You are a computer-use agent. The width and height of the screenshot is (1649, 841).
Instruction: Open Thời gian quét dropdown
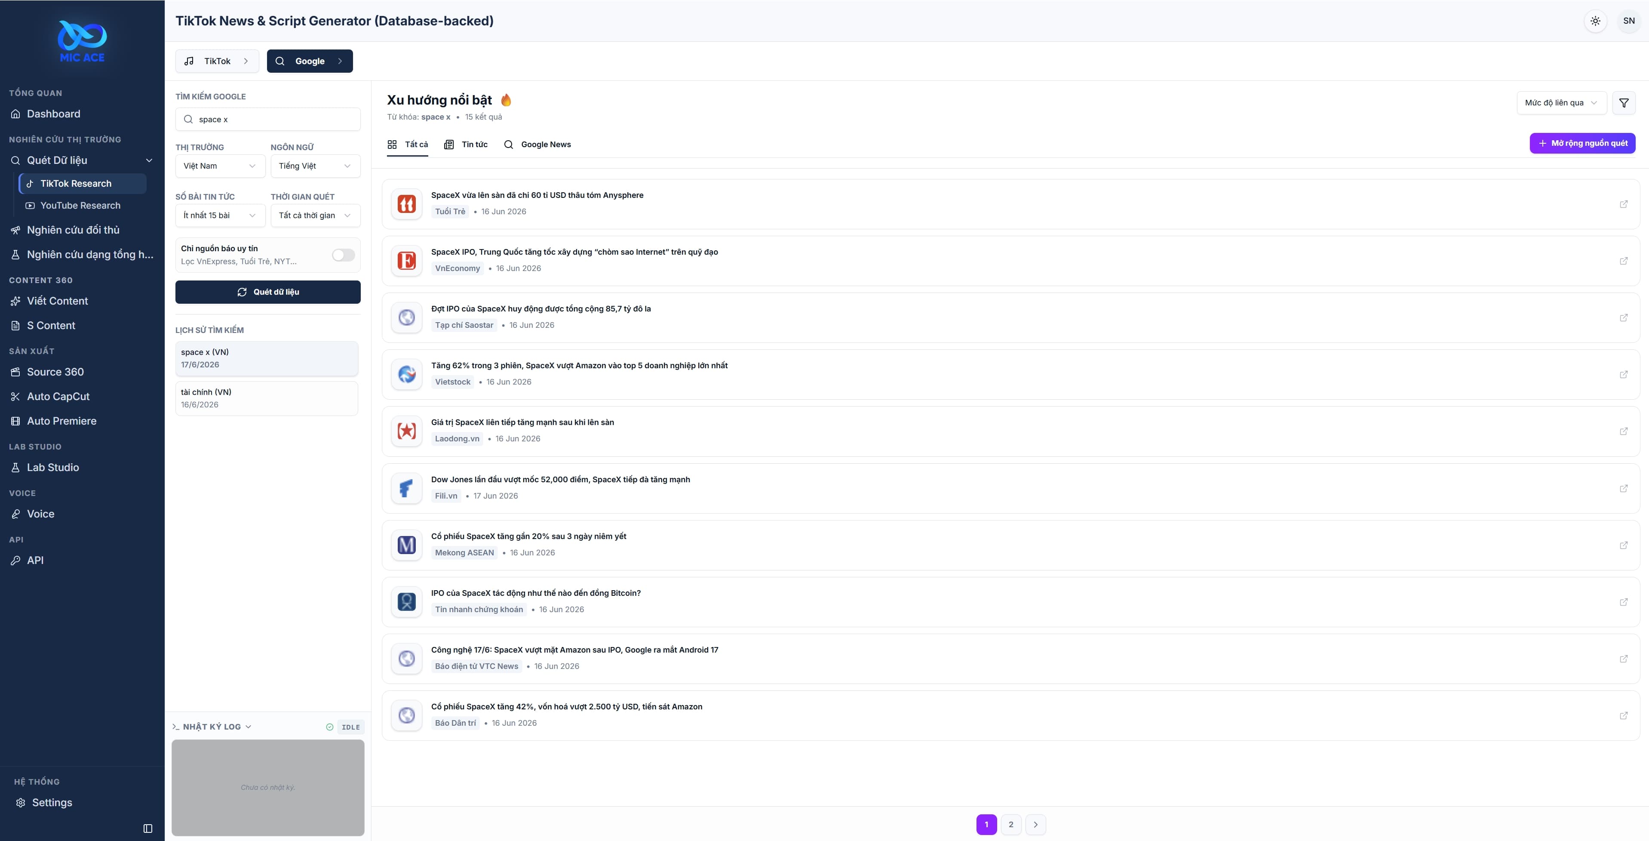click(315, 215)
